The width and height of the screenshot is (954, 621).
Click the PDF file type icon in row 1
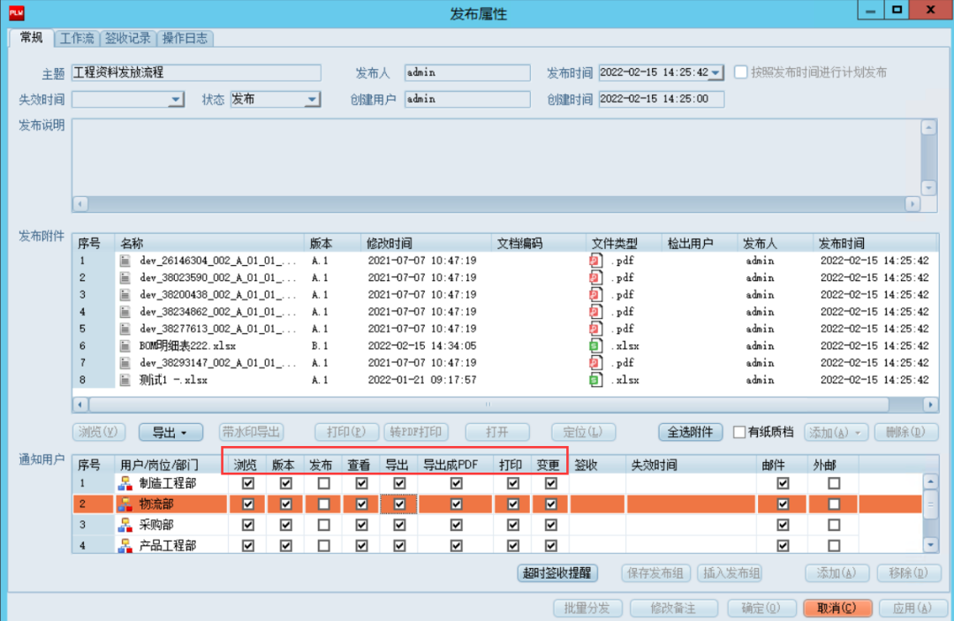click(x=596, y=261)
